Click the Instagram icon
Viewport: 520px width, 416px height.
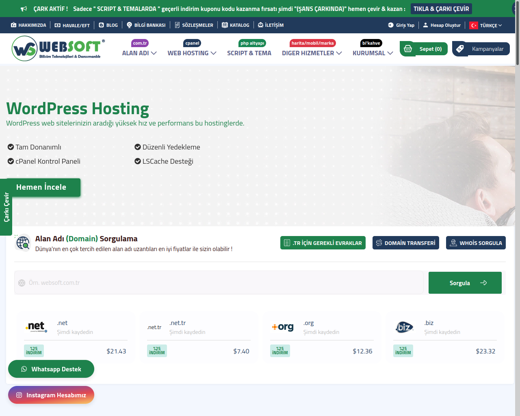tap(19, 395)
